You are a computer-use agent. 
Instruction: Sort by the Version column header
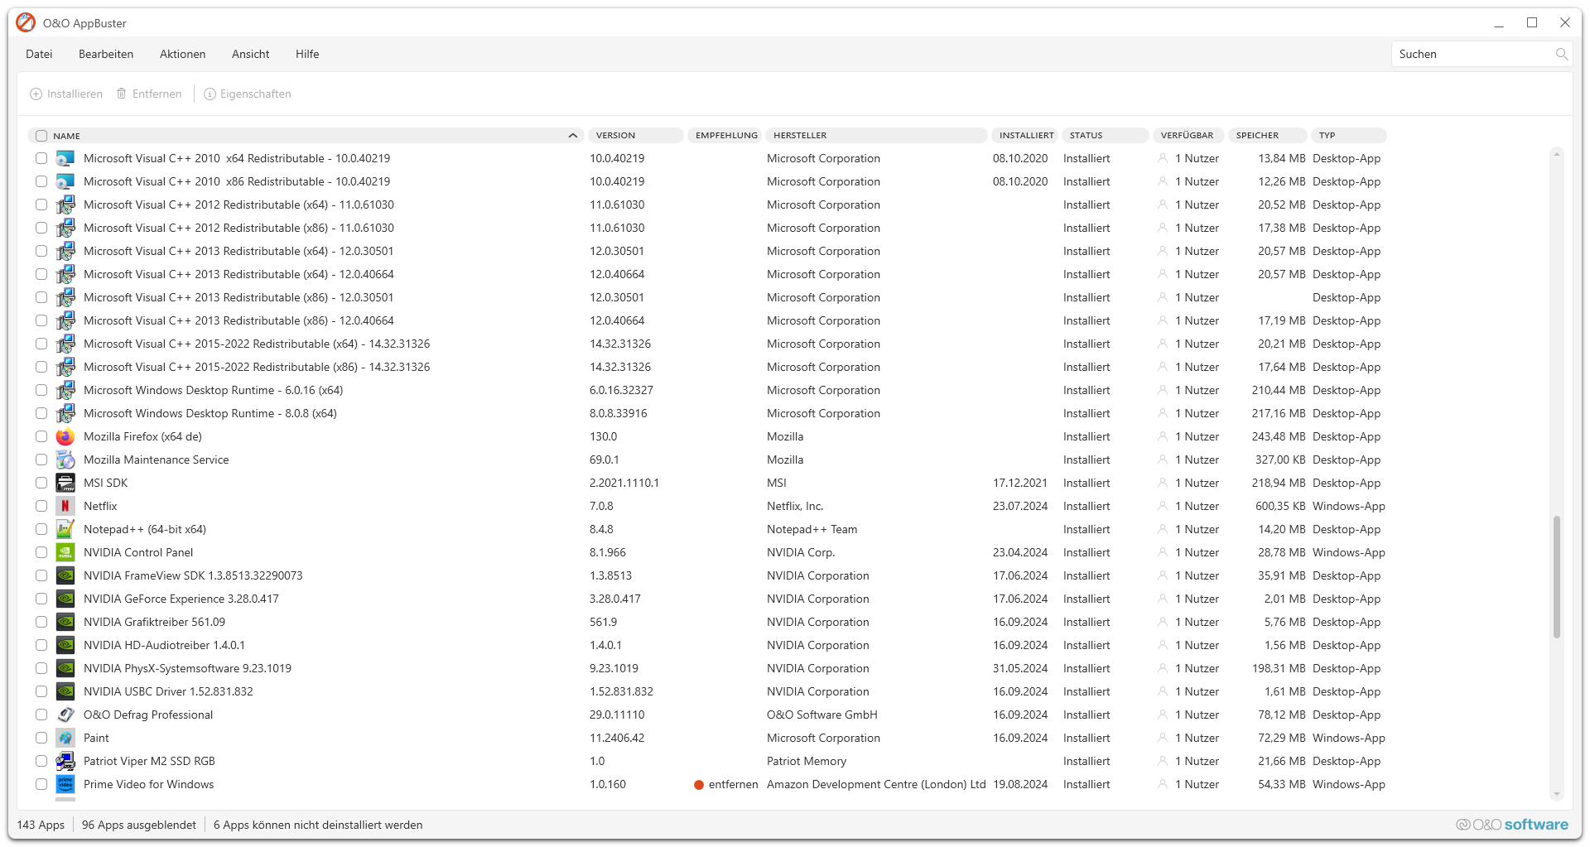tap(635, 136)
